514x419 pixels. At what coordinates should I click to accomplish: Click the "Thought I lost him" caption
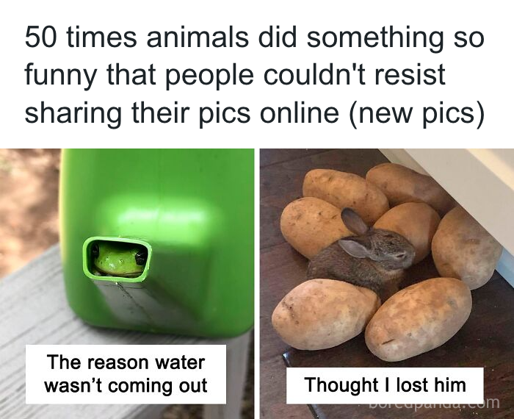point(385,385)
